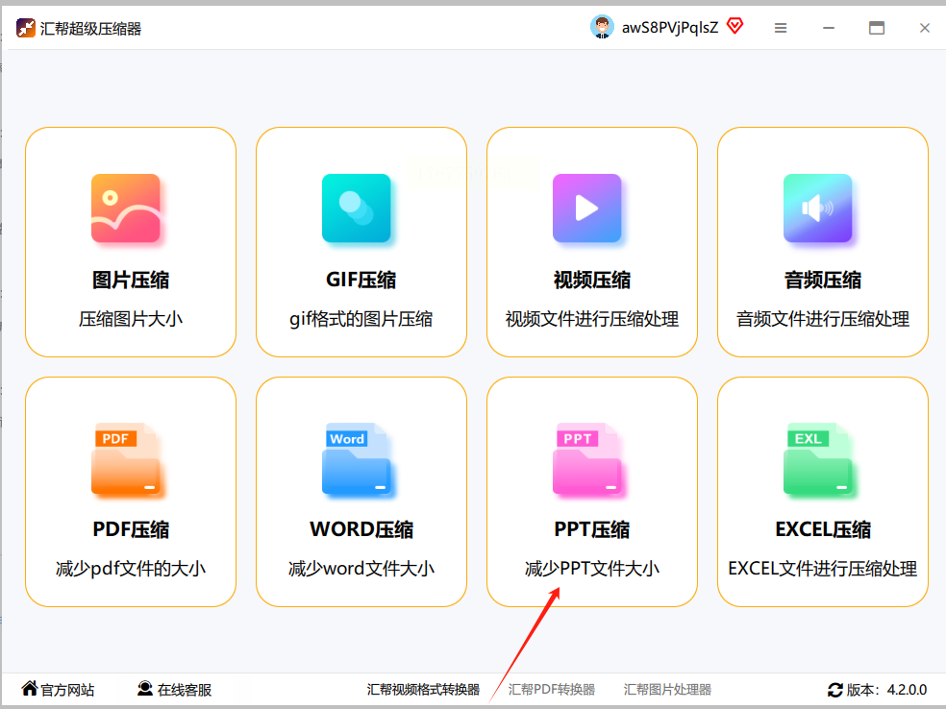
Task: Minimize the application window
Action: tap(829, 28)
